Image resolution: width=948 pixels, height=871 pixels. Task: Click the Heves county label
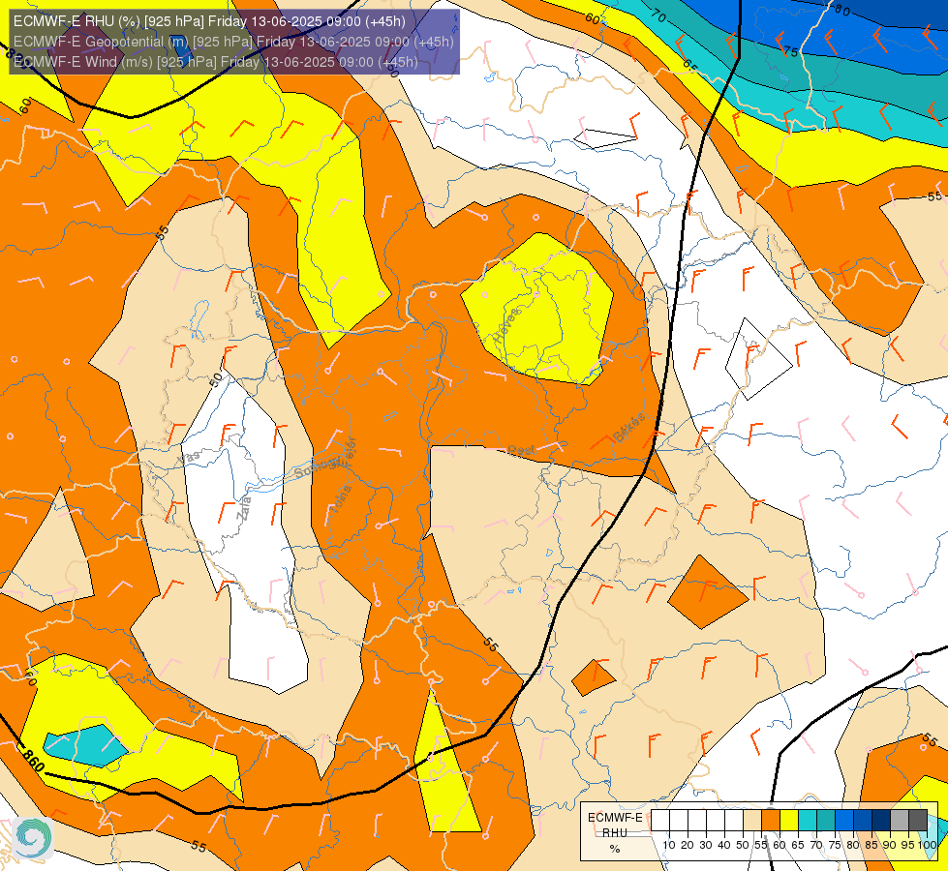(x=506, y=326)
